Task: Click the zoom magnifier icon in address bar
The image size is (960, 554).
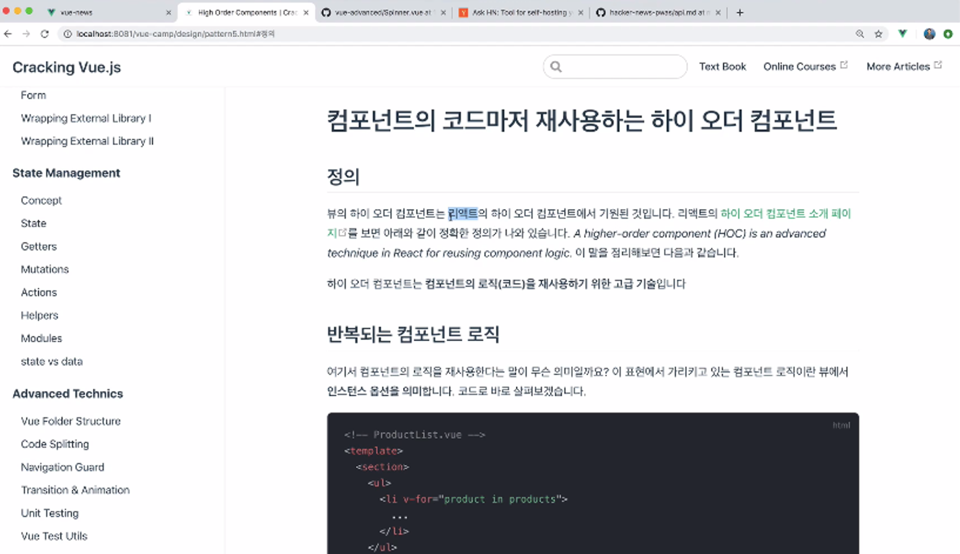Action: [860, 34]
